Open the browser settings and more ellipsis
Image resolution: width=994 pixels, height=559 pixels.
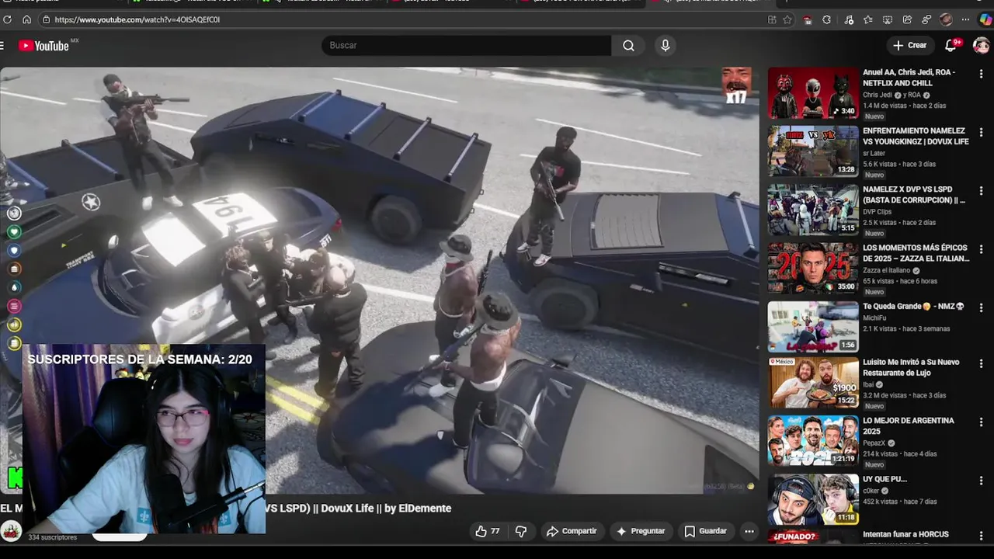click(965, 19)
